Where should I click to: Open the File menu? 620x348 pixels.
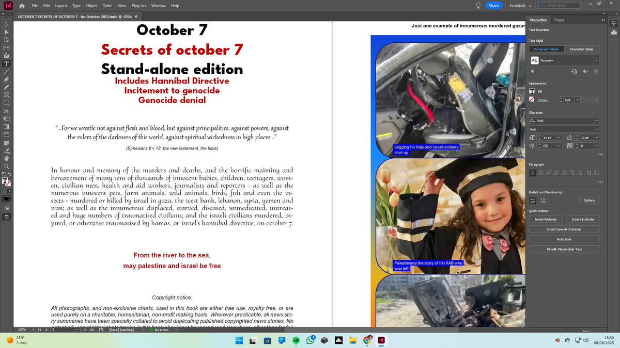(35, 6)
